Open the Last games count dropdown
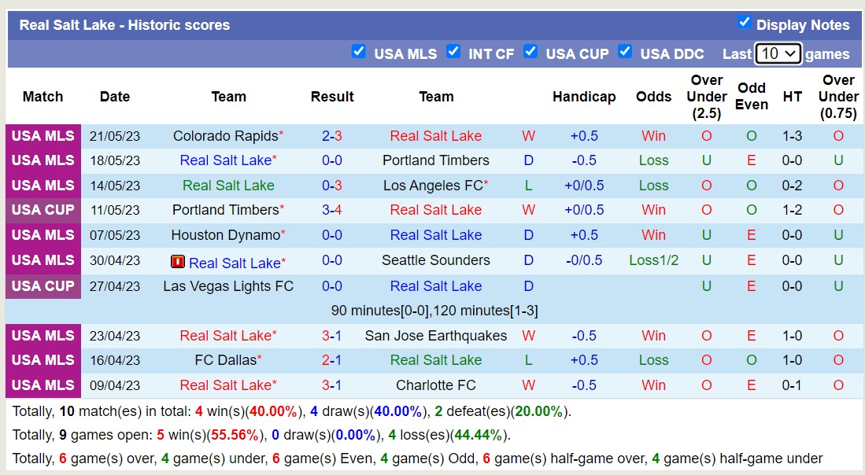 point(778,53)
